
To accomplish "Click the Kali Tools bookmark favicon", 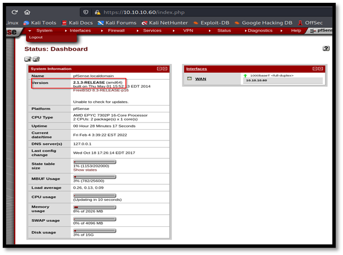I will click(x=26, y=22).
